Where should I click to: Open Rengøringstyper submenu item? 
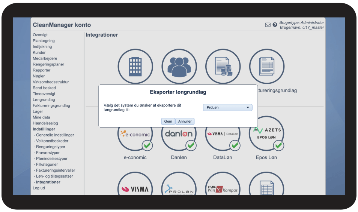[50, 147]
